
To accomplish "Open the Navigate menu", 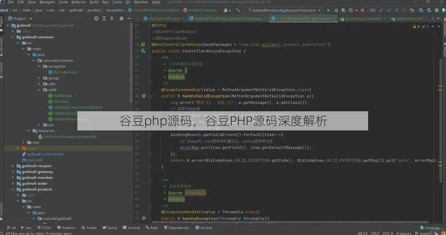I will [x=47, y=2].
